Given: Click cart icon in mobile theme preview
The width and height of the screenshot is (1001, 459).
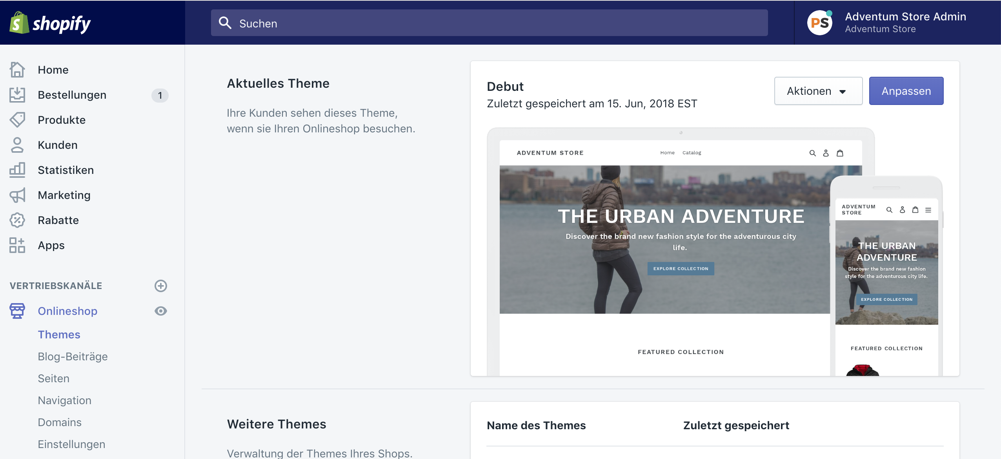Looking at the screenshot, I should (915, 210).
